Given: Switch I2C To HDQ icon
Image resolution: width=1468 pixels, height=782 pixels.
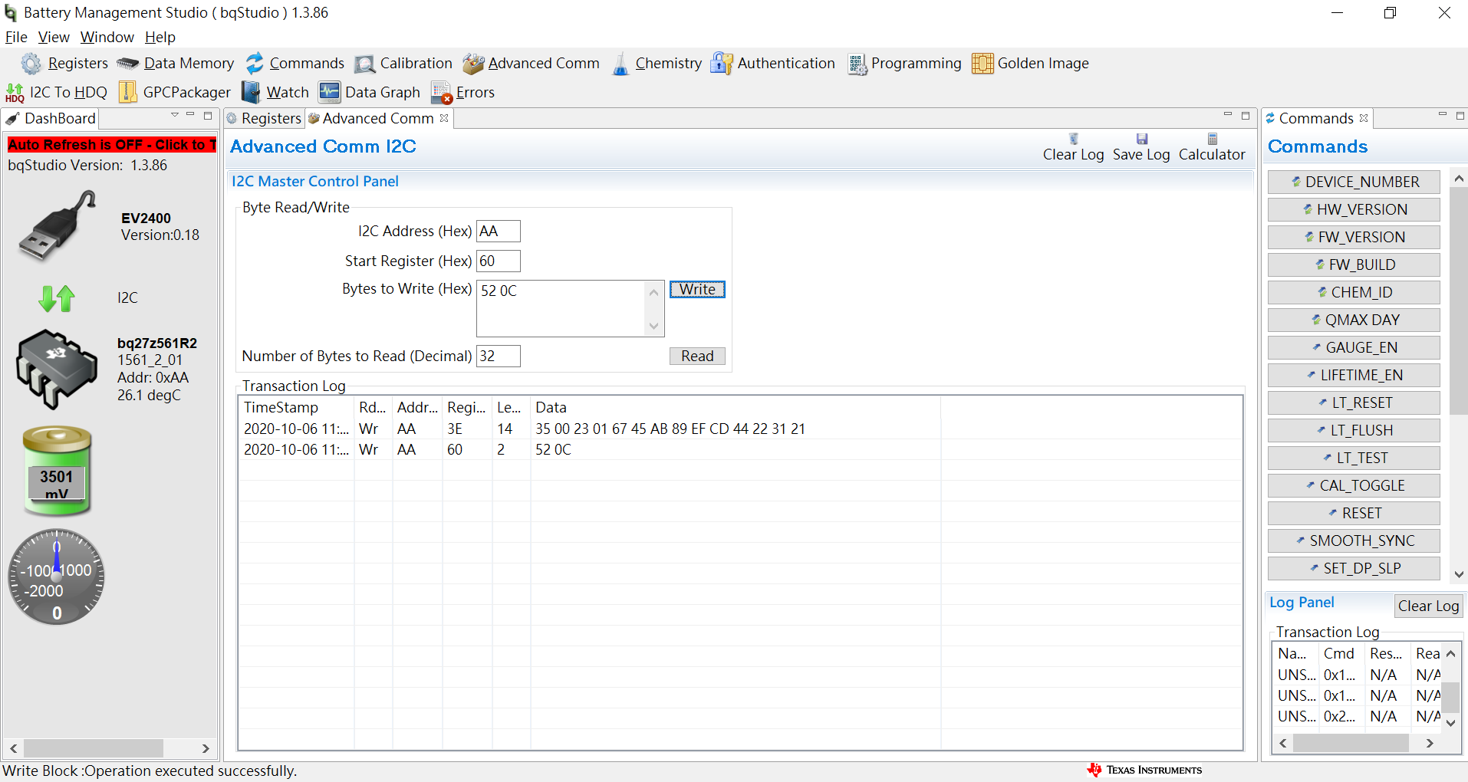Looking at the screenshot, I should pyautogui.click(x=15, y=93).
